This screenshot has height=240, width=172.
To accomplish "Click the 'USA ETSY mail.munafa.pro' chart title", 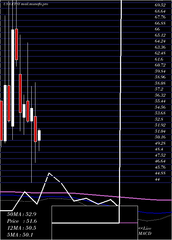I will pos(26,4).
